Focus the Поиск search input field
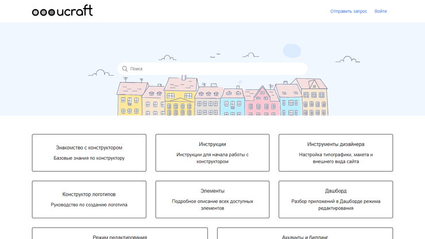 (215, 69)
